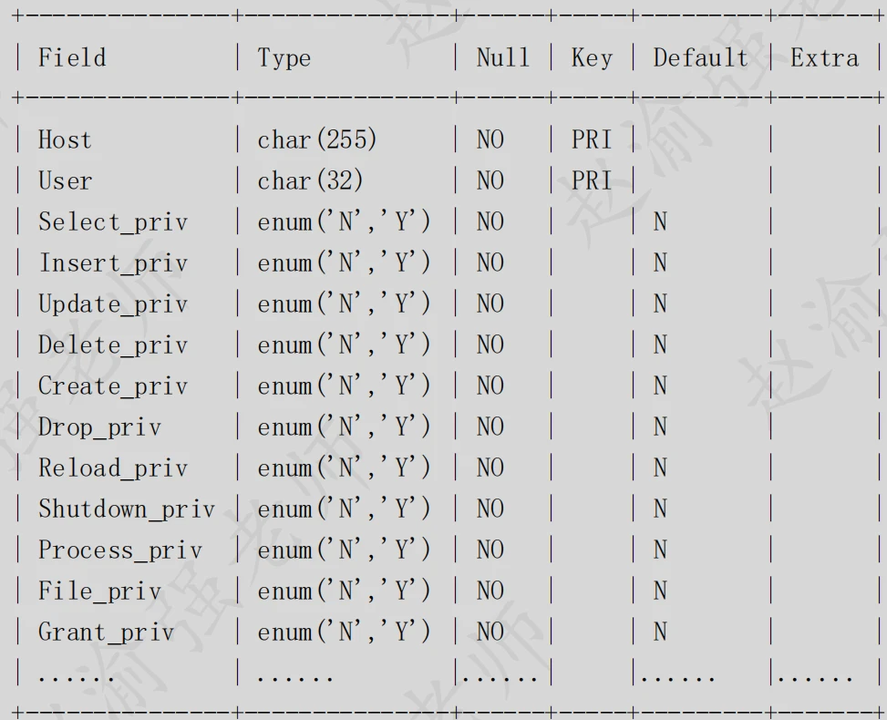Click the Grant_priv enum type value
887x720 pixels.
click(344, 632)
